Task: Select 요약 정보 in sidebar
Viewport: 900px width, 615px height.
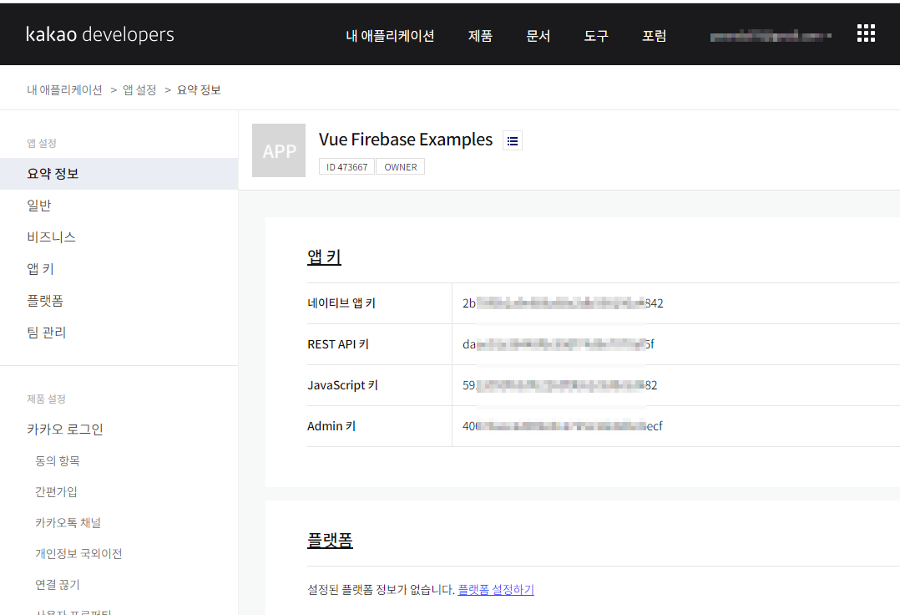Action: [119, 174]
